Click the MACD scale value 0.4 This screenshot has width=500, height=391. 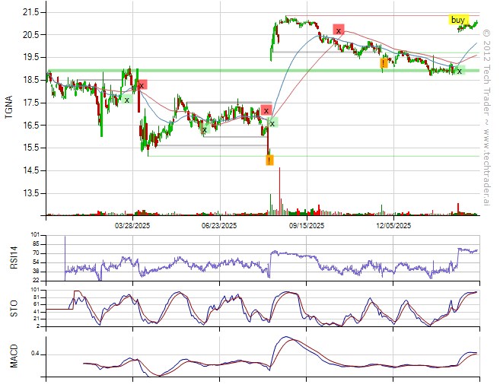pos(35,354)
